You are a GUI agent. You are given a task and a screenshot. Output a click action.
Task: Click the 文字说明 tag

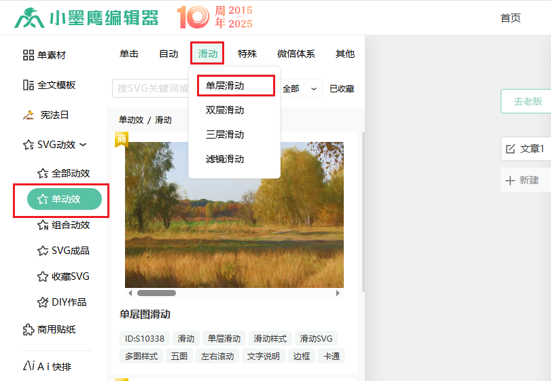pos(264,356)
